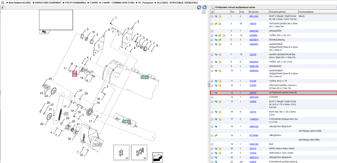
Task: Add all parts using the header plus icon
Action: click(x=212, y=11)
